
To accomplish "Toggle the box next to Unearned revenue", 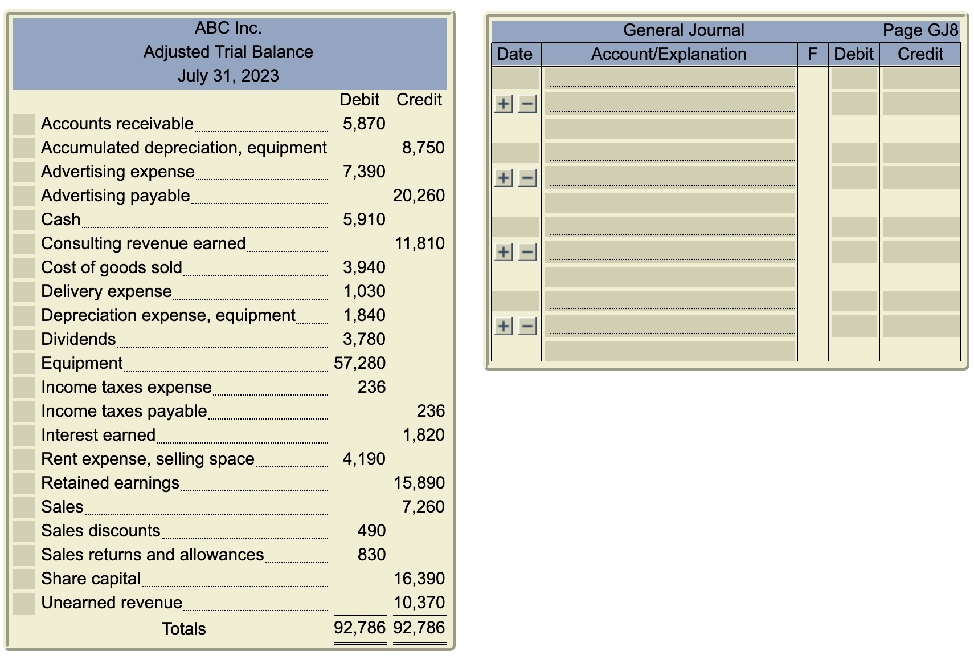I will pos(24,603).
